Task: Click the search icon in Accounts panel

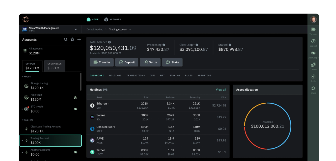Action: tap(66, 40)
